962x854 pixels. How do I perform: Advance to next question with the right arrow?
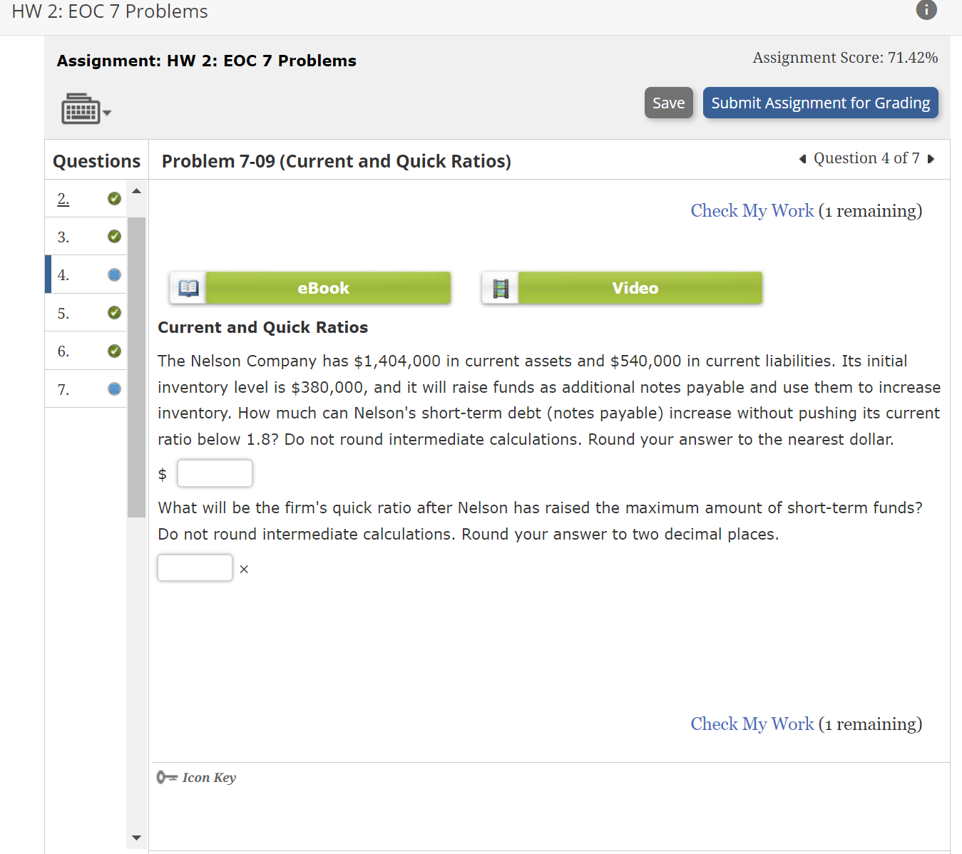(932, 158)
